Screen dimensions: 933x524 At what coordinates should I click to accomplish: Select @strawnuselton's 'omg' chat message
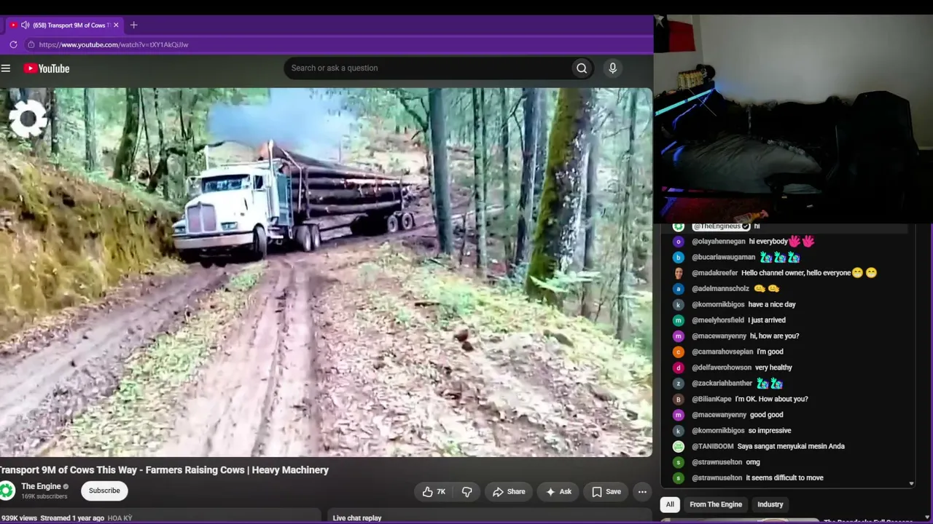[x=753, y=462]
